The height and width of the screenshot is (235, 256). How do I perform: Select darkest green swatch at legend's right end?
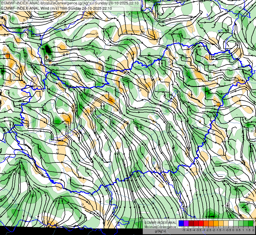251,223
